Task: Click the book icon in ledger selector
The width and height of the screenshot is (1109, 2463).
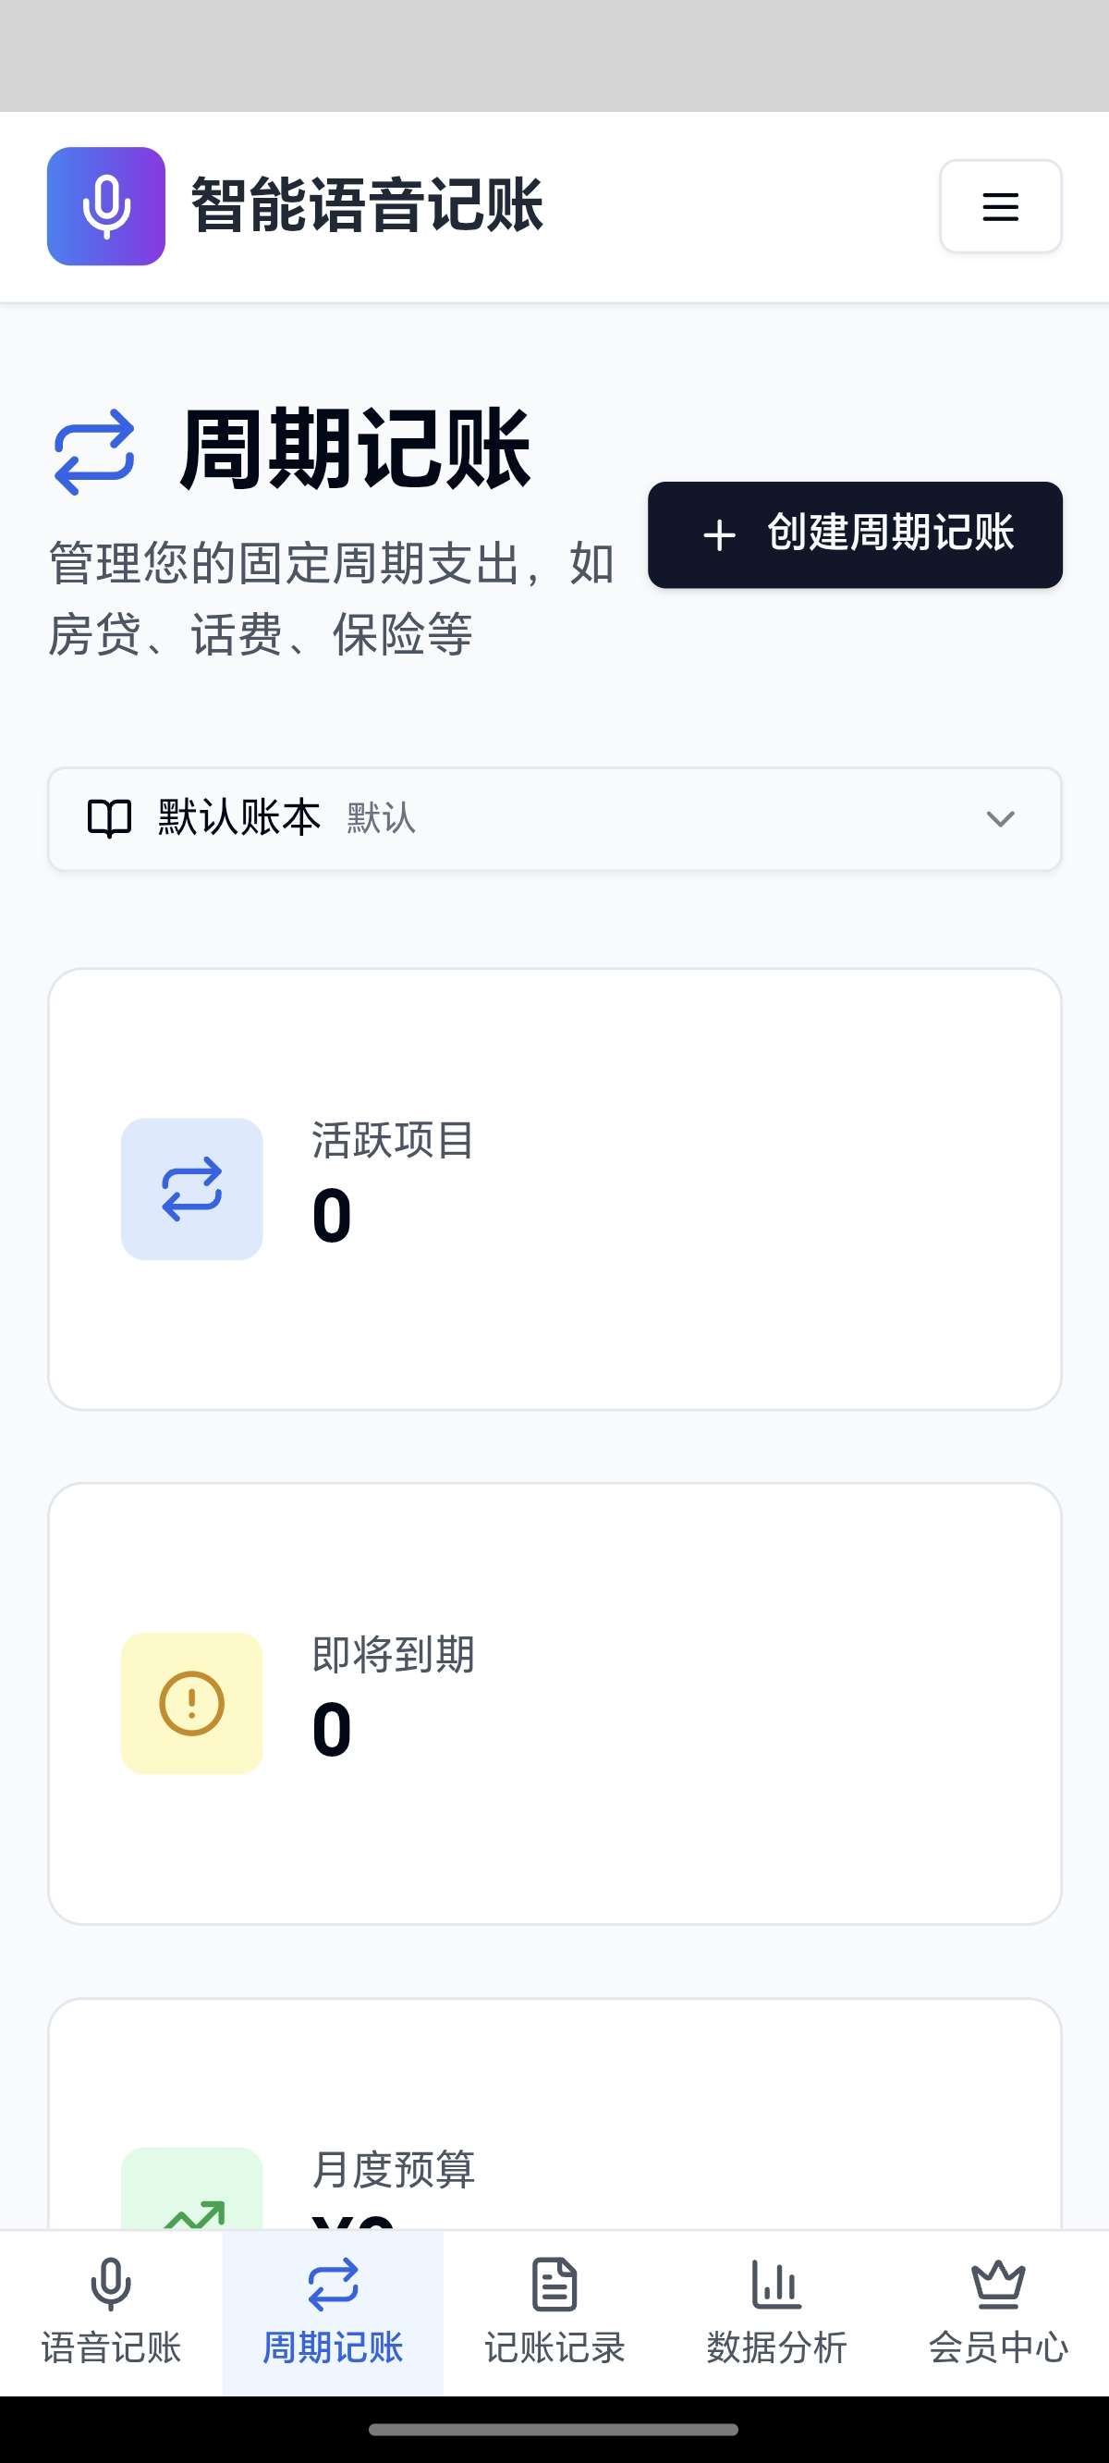Action: pyautogui.click(x=109, y=819)
